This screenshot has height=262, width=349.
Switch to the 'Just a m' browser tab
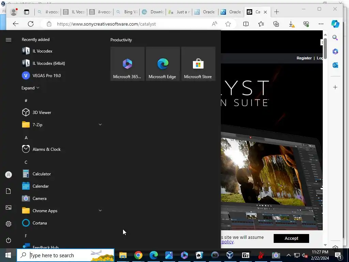(x=179, y=12)
